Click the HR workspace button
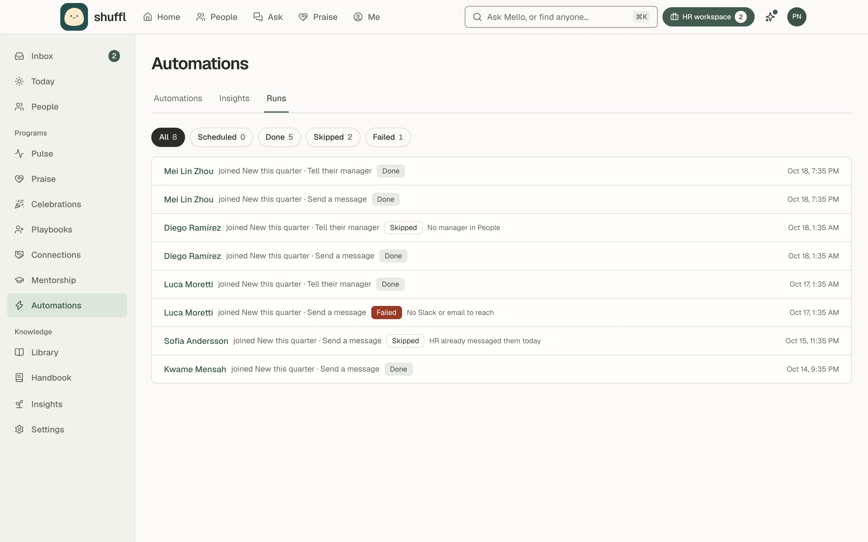This screenshot has height=542, width=868. (708, 17)
